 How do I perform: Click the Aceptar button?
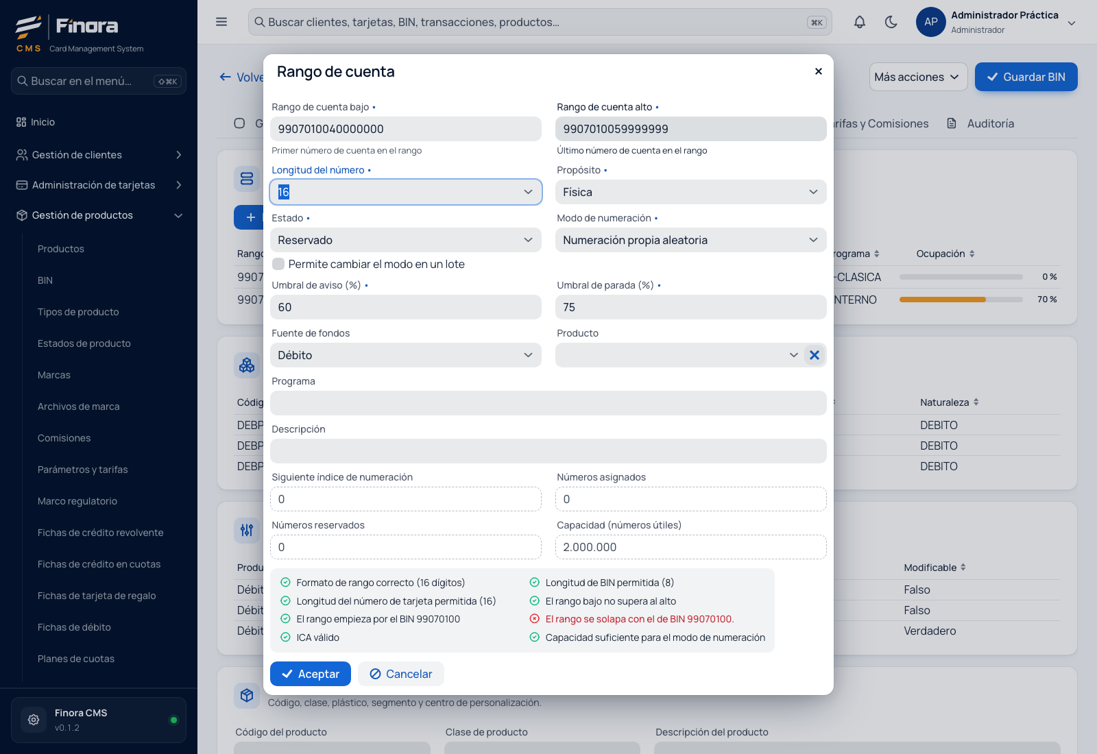(311, 674)
